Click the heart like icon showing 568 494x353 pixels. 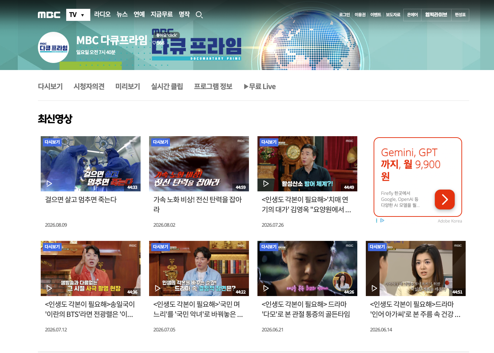pos(154,43)
